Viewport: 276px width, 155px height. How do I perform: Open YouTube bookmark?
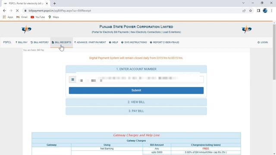[38, 17]
